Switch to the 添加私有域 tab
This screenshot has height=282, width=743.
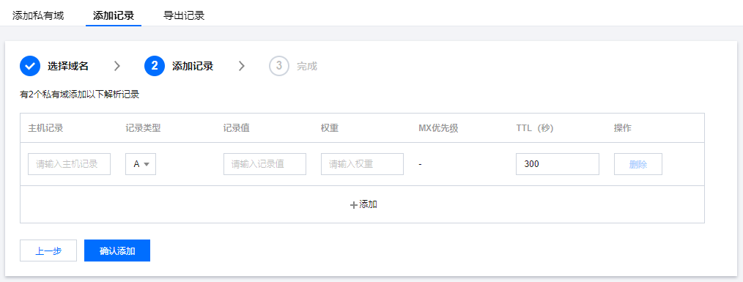click(38, 15)
